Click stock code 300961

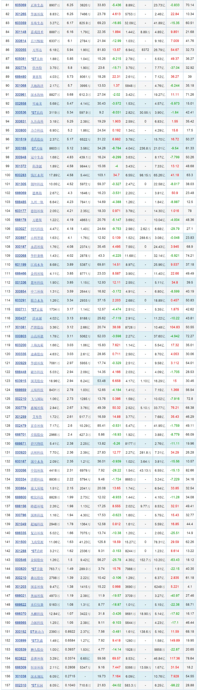click(21, 94)
